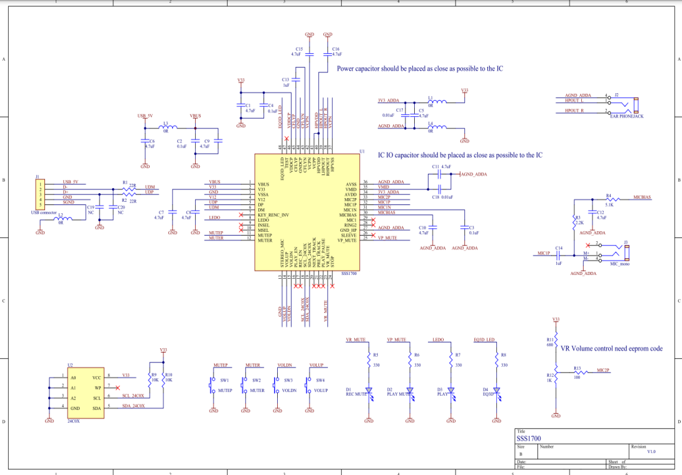This screenshot has width=682, height=475.
Task: Click the red no-connect X at WP pin
Action: [118, 387]
